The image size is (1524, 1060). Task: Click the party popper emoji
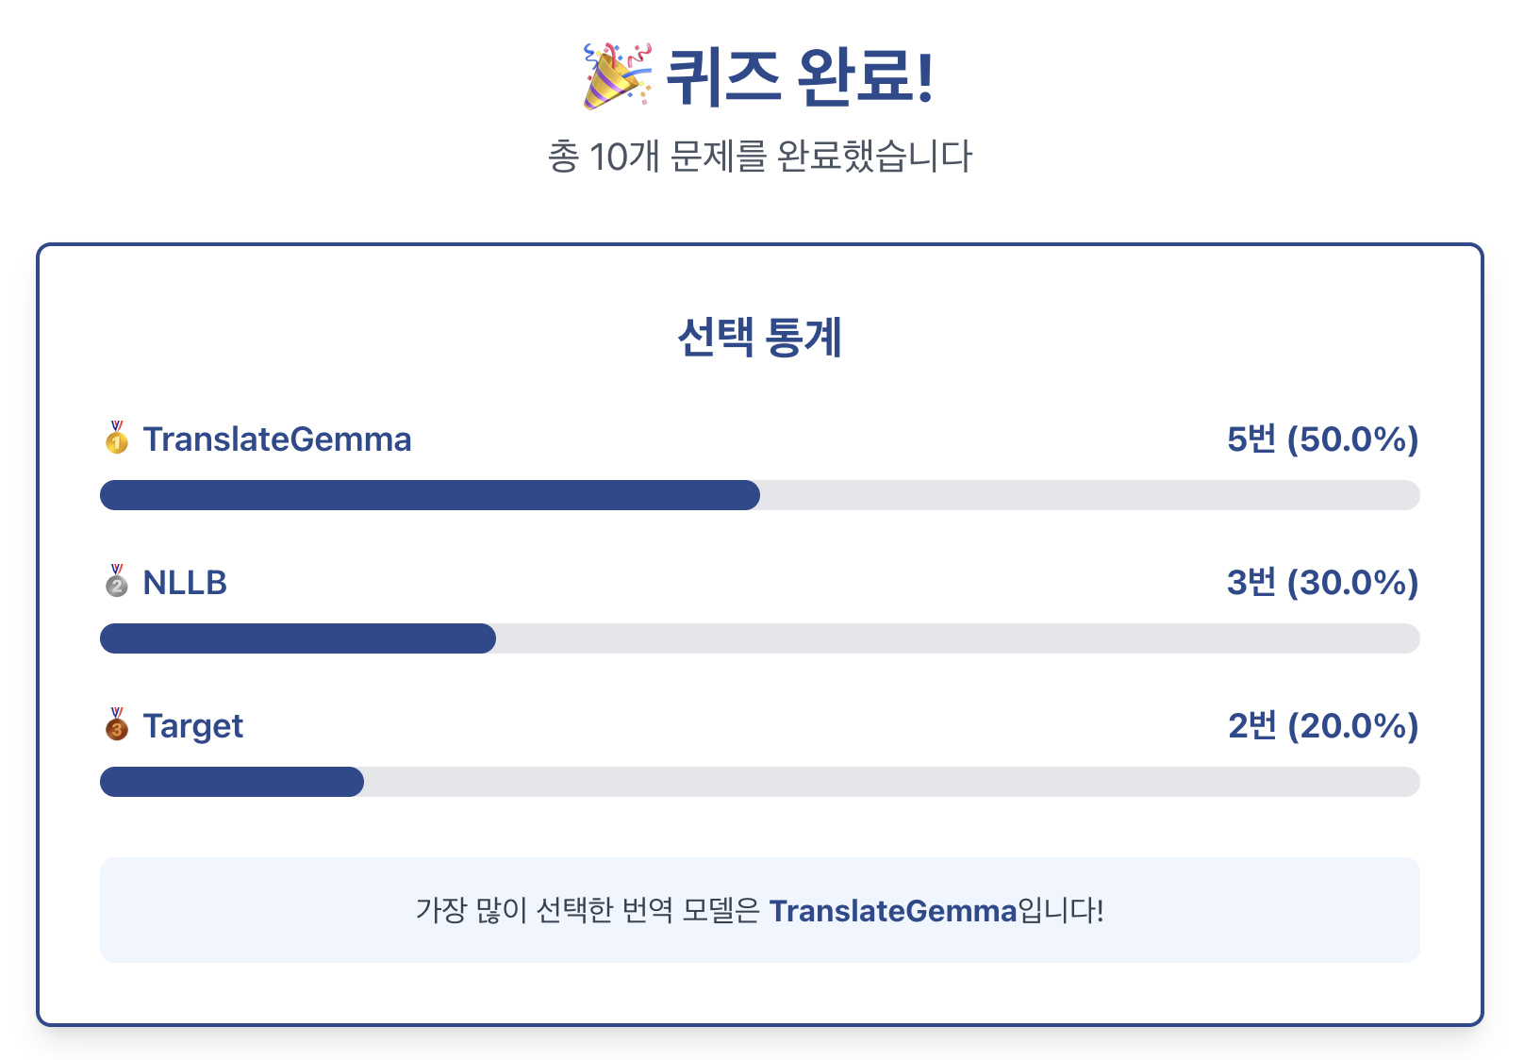(617, 75)
